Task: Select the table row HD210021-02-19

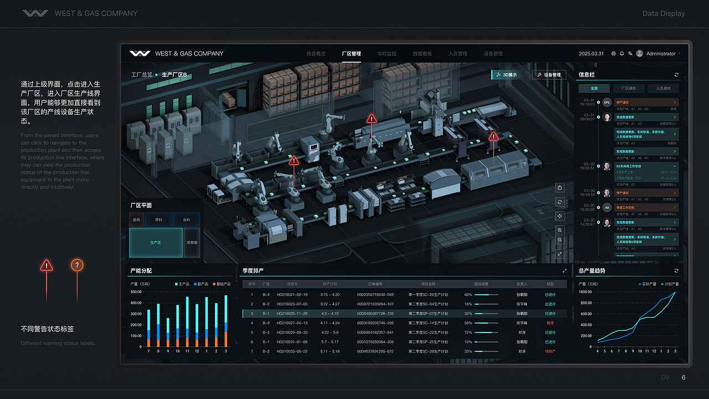Action: pos(404,295)
